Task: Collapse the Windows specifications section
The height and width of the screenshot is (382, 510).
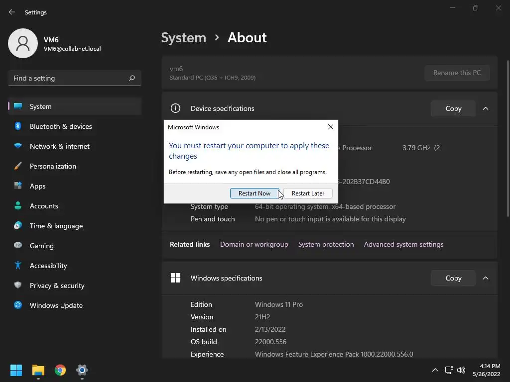Action: (486, 278)
